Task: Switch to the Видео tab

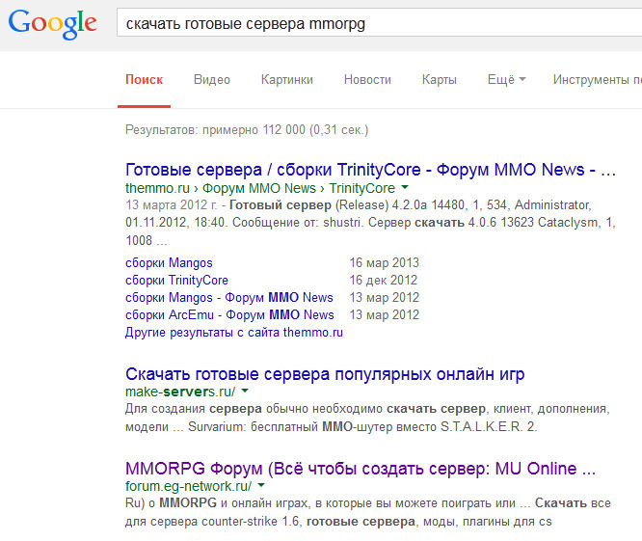Action: [x=212, y=79]
